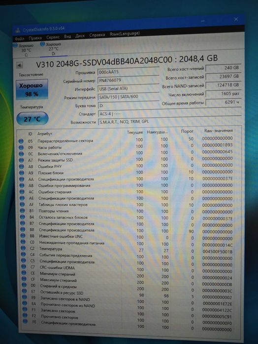Click status icon of CF Максимум стираний
Viewport: 258px width, 344px height.
tap(24, 279)
